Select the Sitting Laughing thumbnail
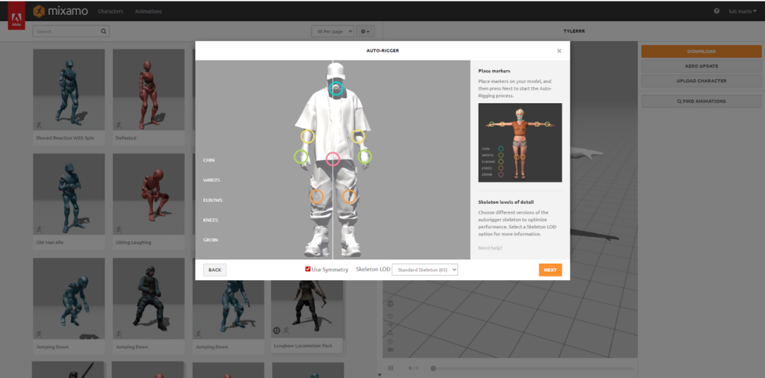Image resolution: width=765 pixels, height=378 pixels. coord(149,194)
